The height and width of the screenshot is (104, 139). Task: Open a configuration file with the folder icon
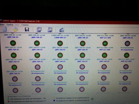point(16,29)
